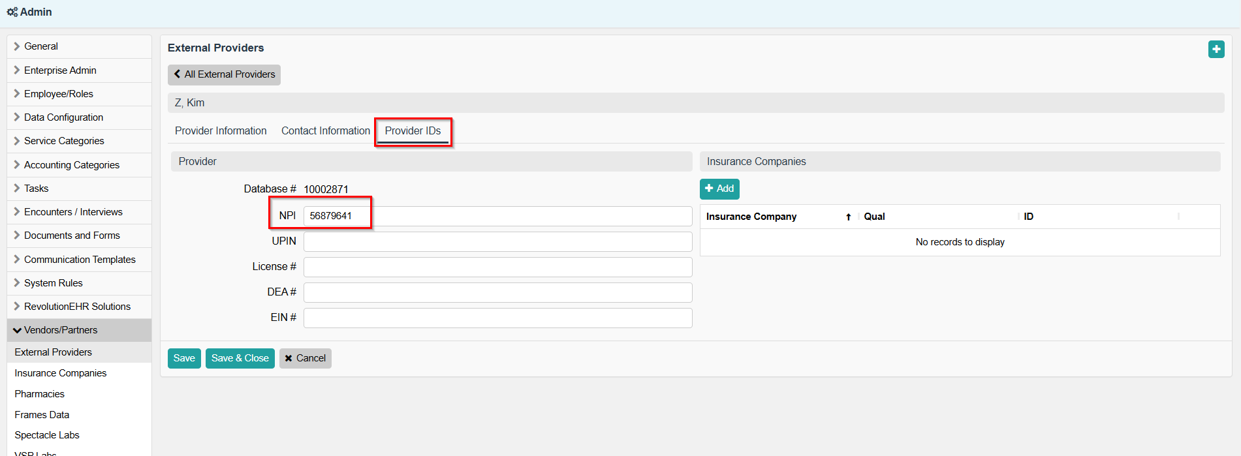This screenshot has height=456, width=1241.
Task: Expand the General menu section
Action: click(40, 46)
